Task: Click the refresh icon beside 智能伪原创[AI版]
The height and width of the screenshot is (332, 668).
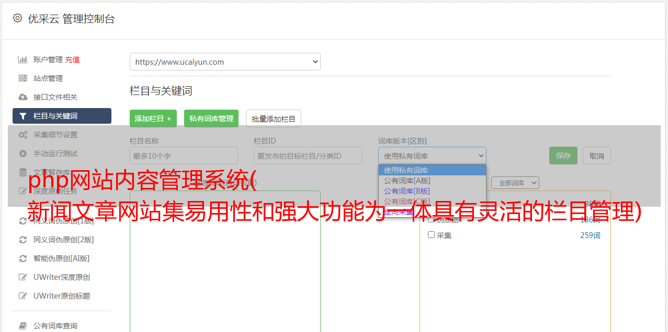Action: click(23, 258)
